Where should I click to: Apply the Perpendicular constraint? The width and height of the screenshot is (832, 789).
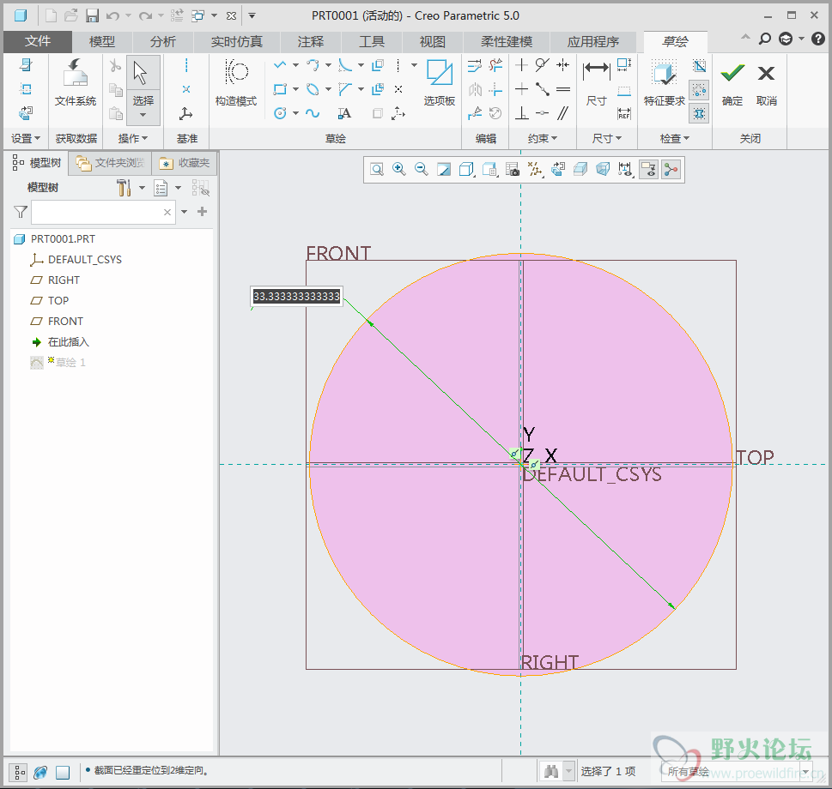521,113
